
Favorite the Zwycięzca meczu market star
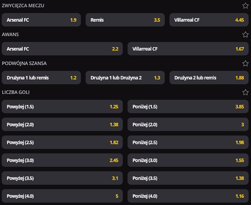[x=245, y=6]
